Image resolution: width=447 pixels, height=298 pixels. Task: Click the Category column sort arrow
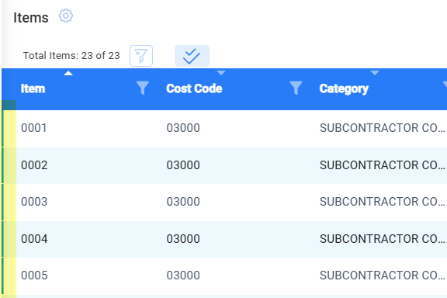375,73
